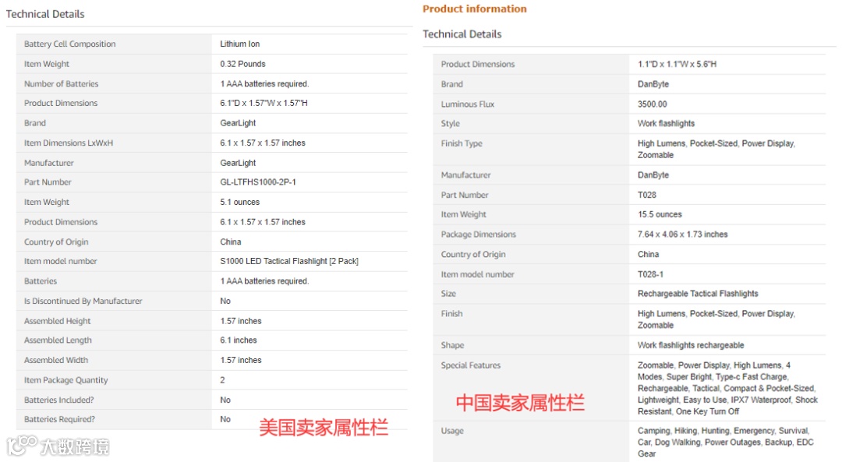Image resolution: width=842 pixels, height=462 pixels.
Task: Select GearLight in the Manufacturer row
Action: [238, 163]
